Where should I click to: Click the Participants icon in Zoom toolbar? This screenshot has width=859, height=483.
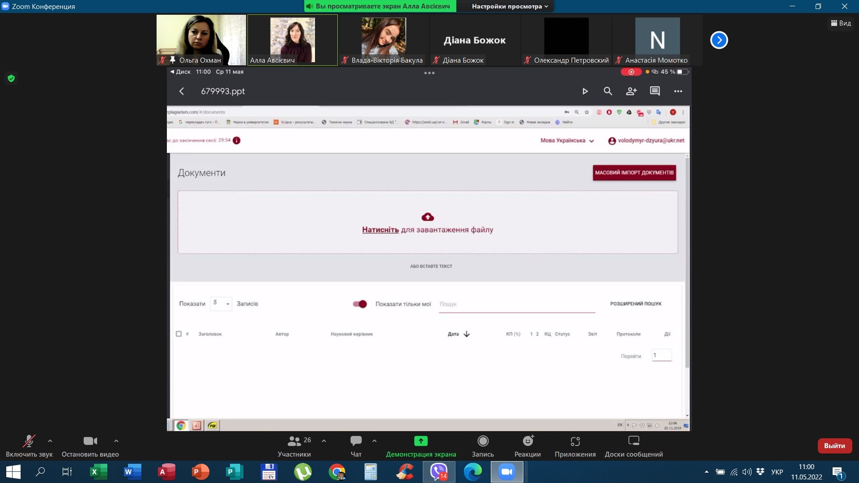pyautogui.click(x=294, y=441)
